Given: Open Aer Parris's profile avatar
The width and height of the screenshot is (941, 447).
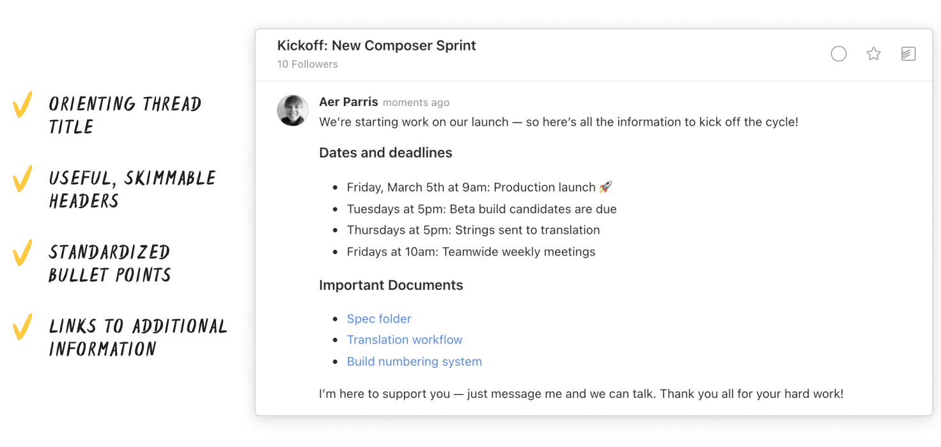Looking at the screenshot, I should pyautogui.click(x=293, y=110).
